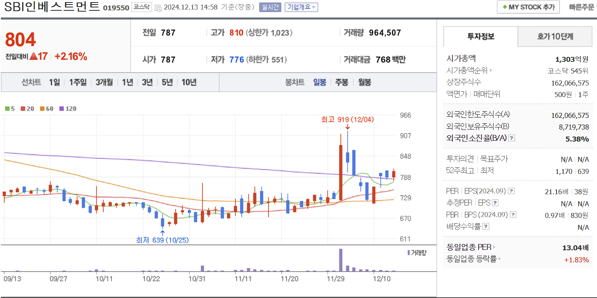The image size is (597, 298).
Task: Click the 외국인소진율(B/A) help question mark icon
Action: (x=511, y=139)
